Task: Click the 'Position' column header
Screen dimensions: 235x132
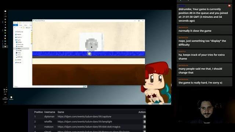Action: click(39, 112)
